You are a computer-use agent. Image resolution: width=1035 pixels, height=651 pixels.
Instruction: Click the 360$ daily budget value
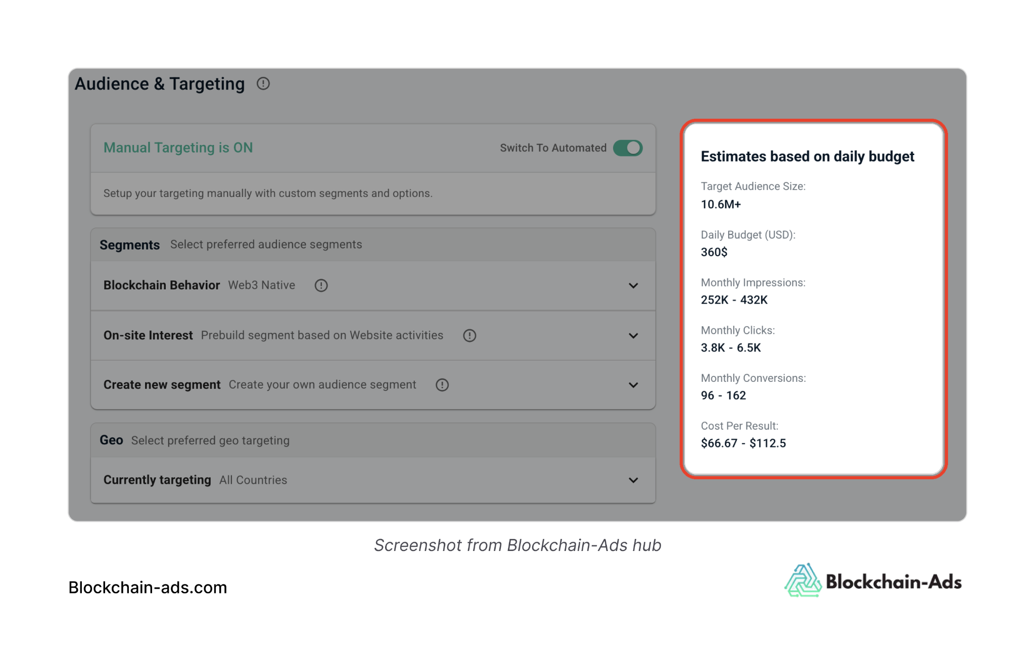(x=714, y=252)
